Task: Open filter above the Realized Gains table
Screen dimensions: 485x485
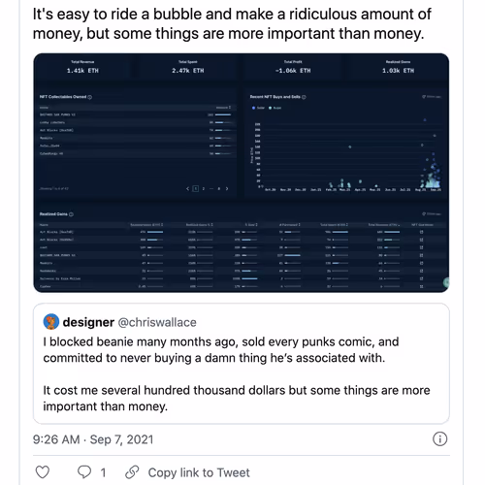Action: point(432,214)
